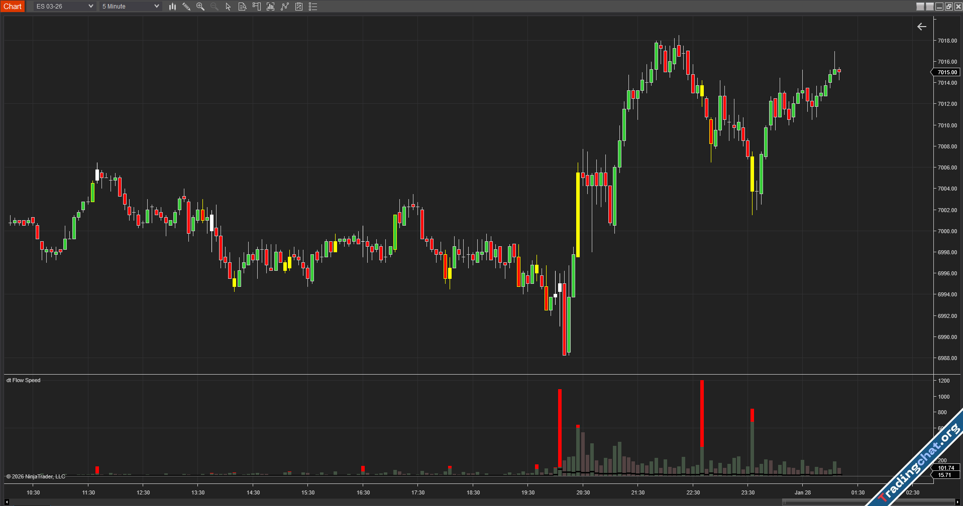Click the zoom out magnifier icon
Viewport: 963px width, 506px height.
215,7
